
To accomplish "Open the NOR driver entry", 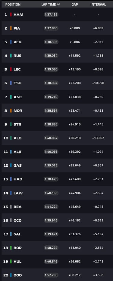I will click(18, 111).
